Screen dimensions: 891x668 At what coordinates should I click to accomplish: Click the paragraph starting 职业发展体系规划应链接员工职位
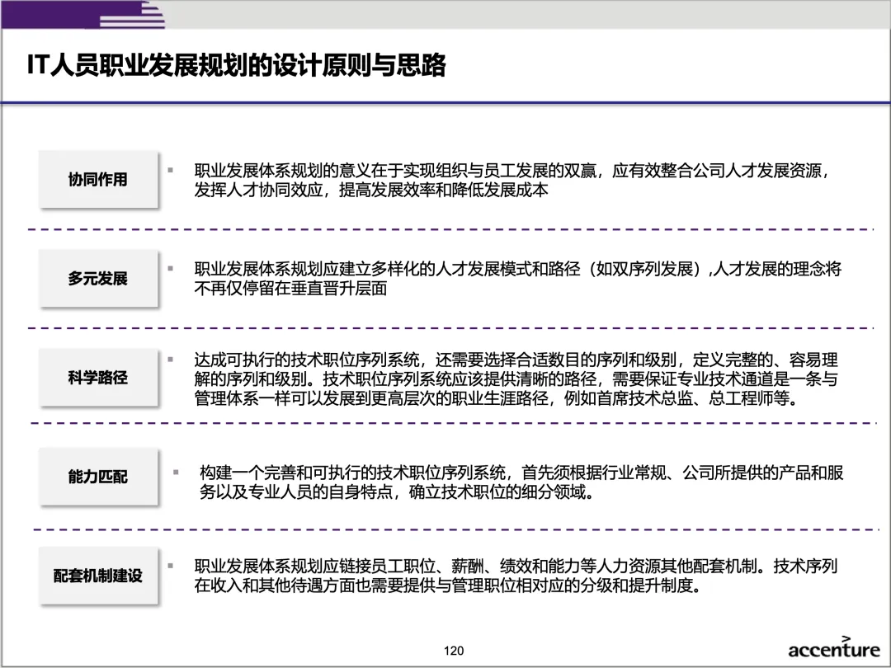click(x=516, y=576)
